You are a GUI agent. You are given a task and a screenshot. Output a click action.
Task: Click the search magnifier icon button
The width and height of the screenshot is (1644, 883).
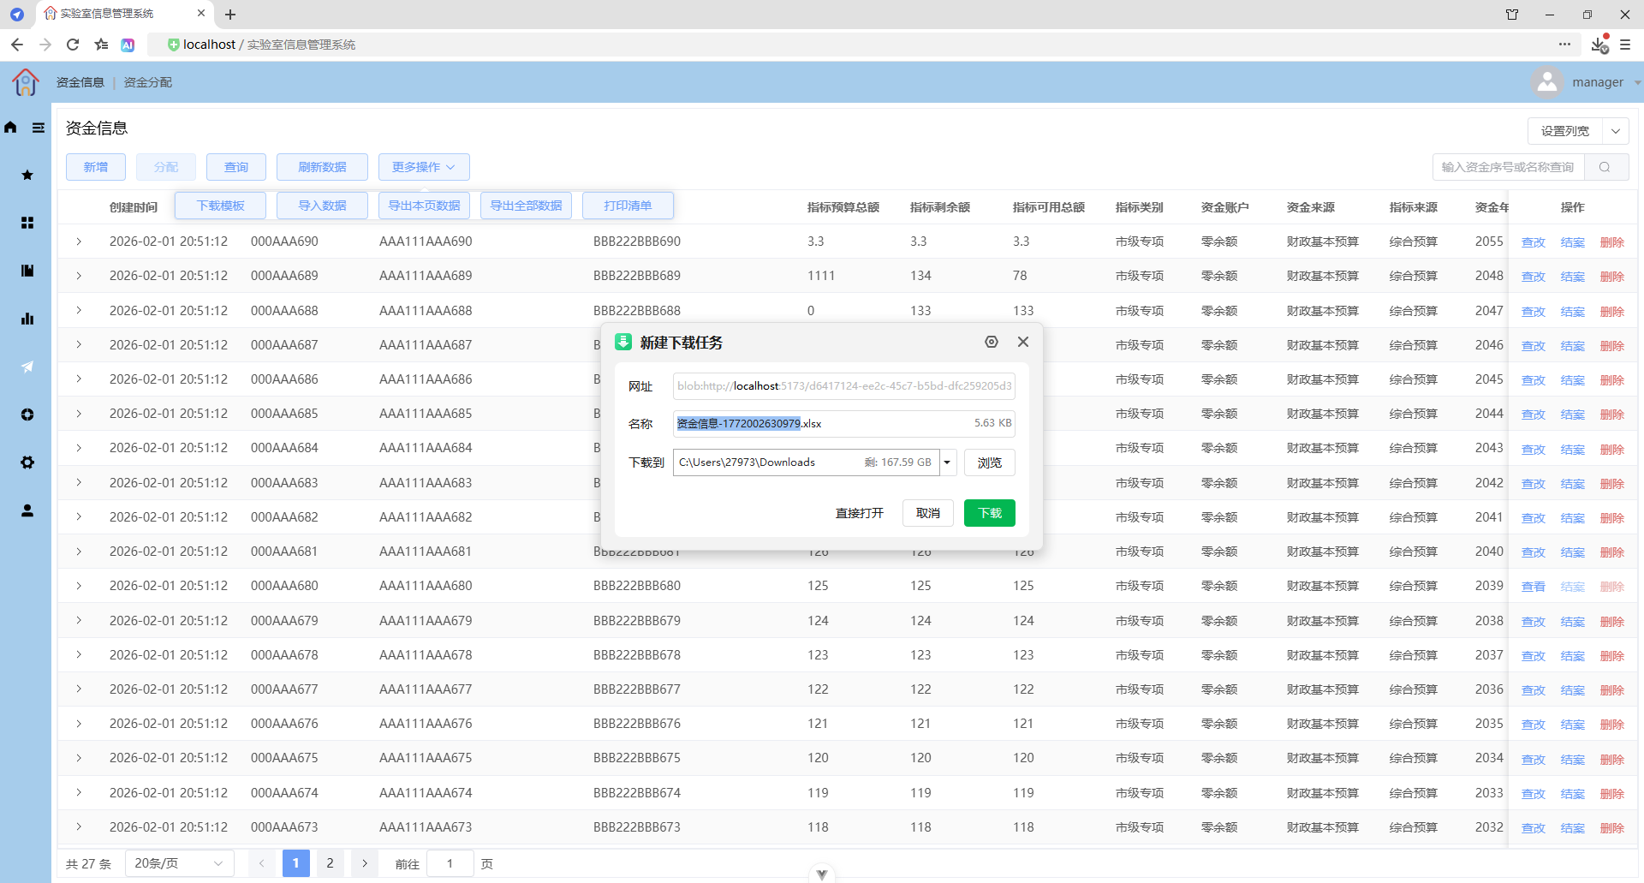[x=1605, y=167]
